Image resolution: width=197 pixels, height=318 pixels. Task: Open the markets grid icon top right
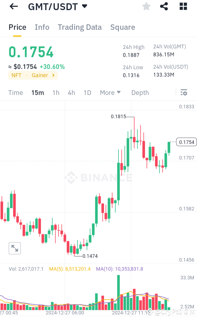(x=183, y=6)
